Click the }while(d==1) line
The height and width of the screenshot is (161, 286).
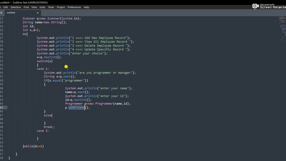coord(33,146)
